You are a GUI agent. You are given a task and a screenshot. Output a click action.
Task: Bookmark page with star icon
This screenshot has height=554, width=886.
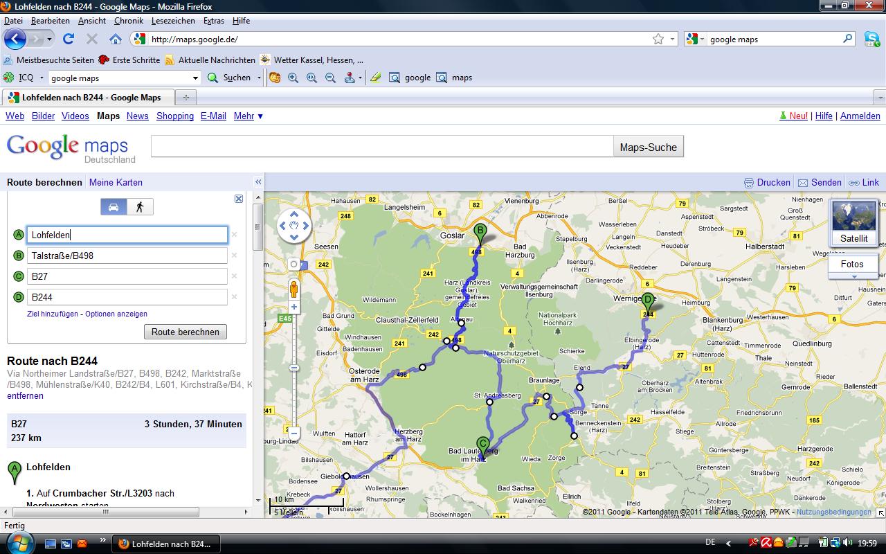(x=658, y=39)
